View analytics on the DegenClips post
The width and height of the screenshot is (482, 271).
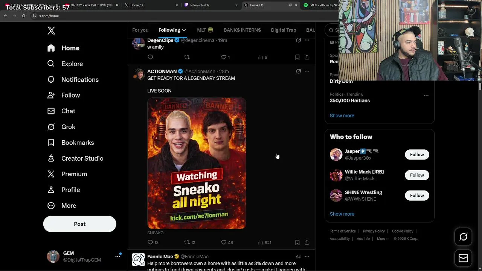[x=262, y=57]
